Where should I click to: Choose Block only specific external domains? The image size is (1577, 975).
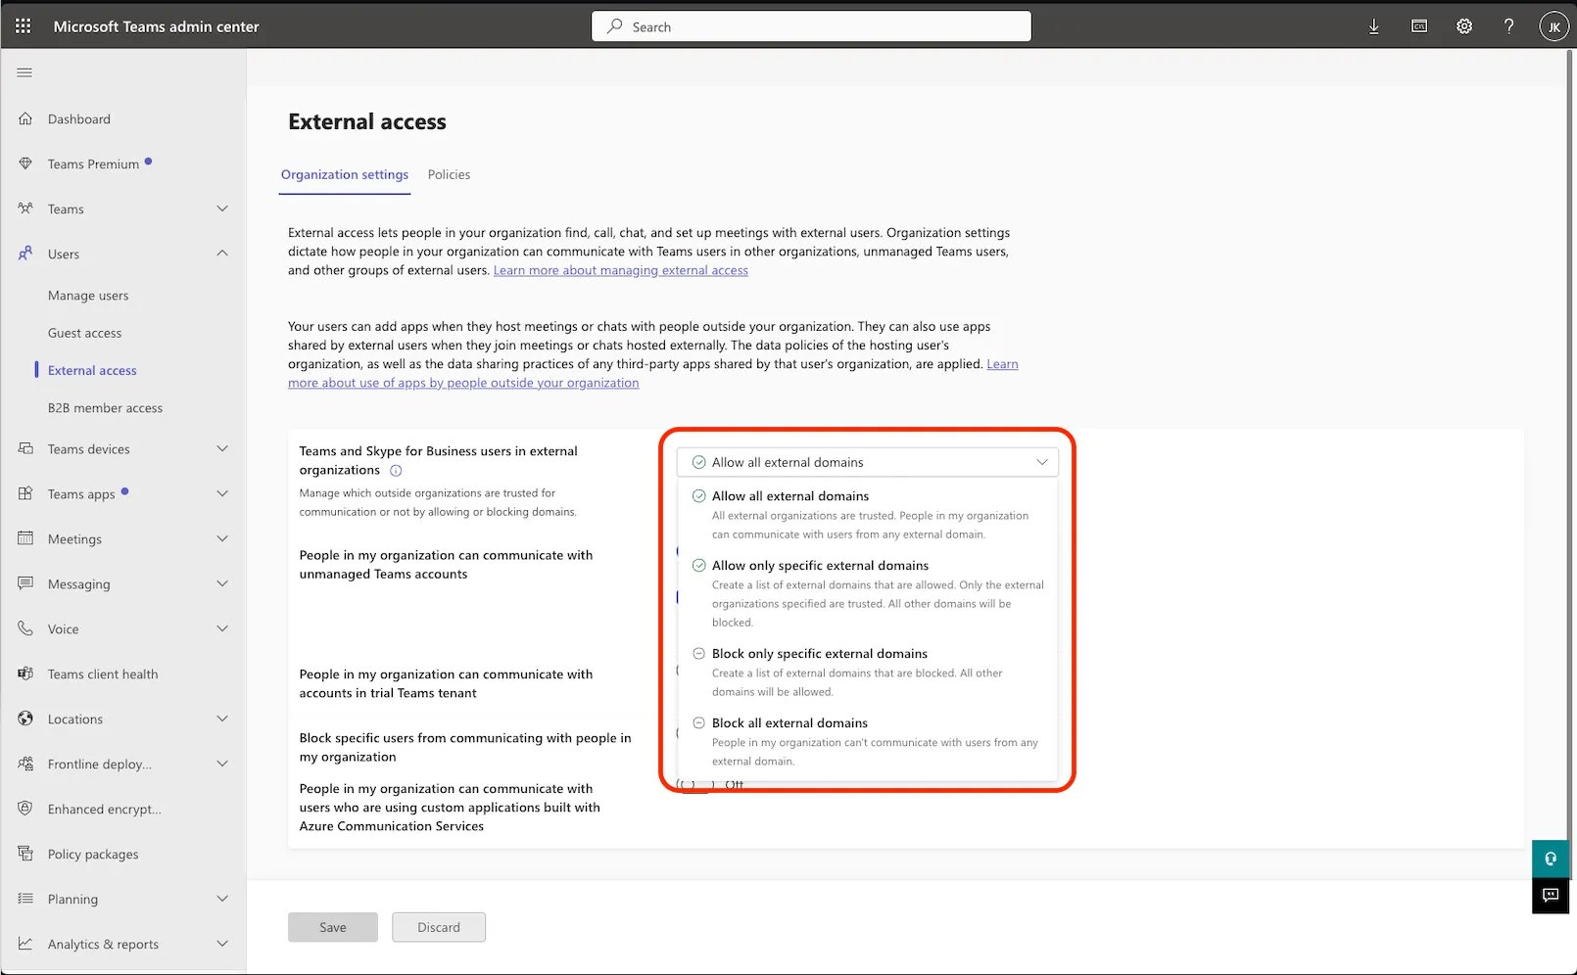click(x=867, y=673)
